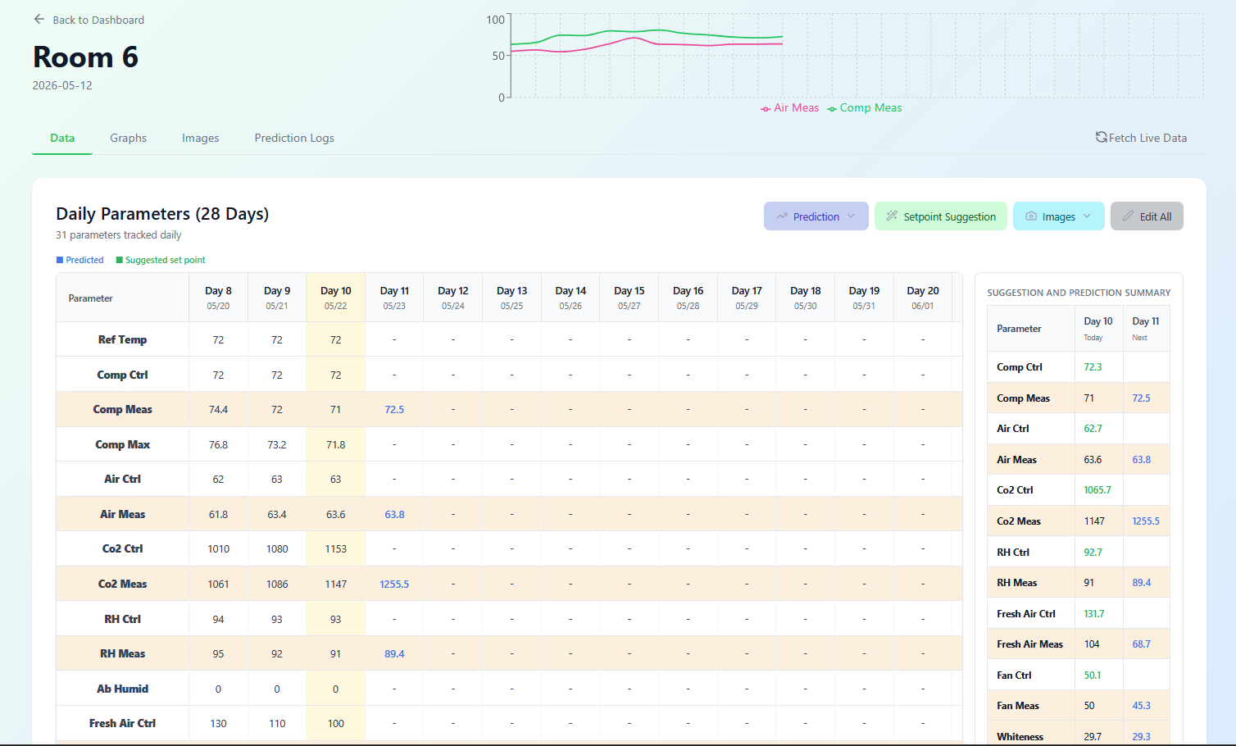This screenshot has width=1236, height=746.
Task: Click the green Suggested set point legend square
Action: (x=120, y=260)
